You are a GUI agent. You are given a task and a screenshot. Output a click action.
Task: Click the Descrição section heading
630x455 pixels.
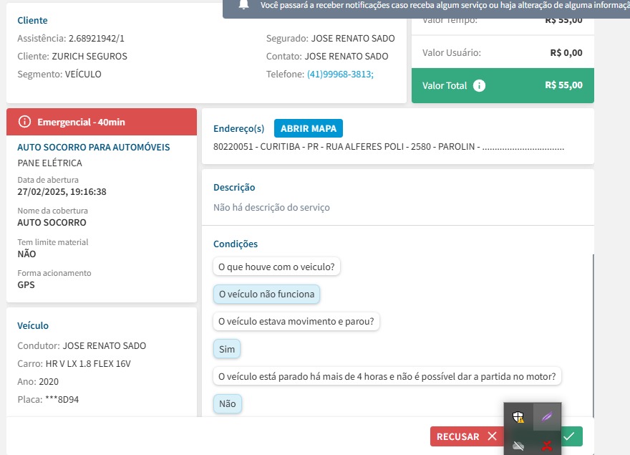click(x=234, y=188)
